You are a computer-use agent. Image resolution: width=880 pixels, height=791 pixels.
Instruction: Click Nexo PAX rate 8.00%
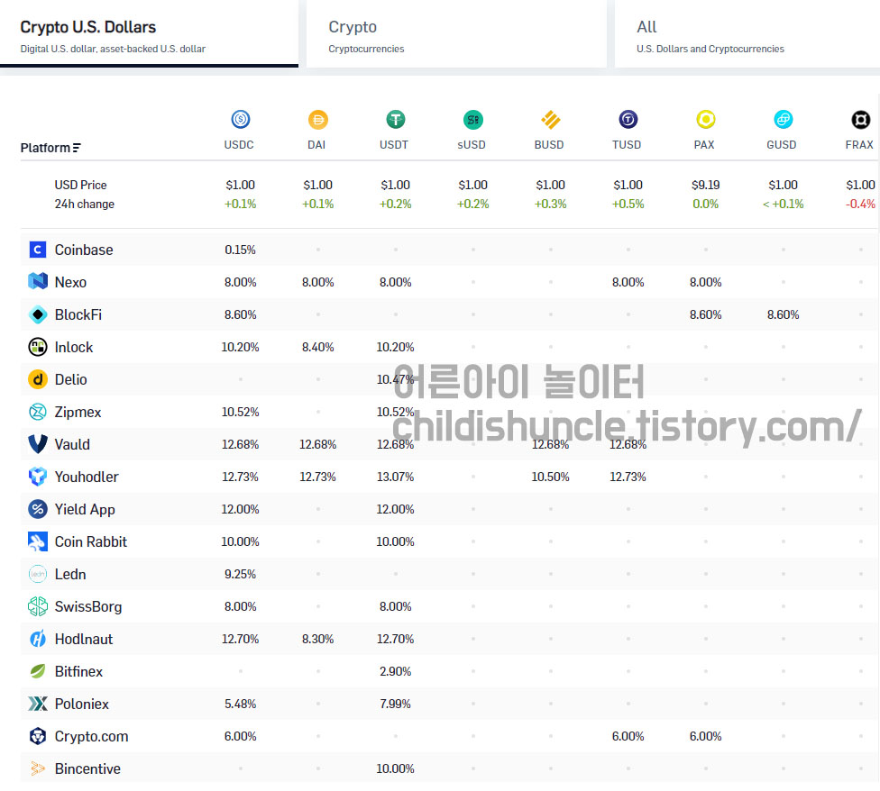pyautogui.click(x=705, y=282)
